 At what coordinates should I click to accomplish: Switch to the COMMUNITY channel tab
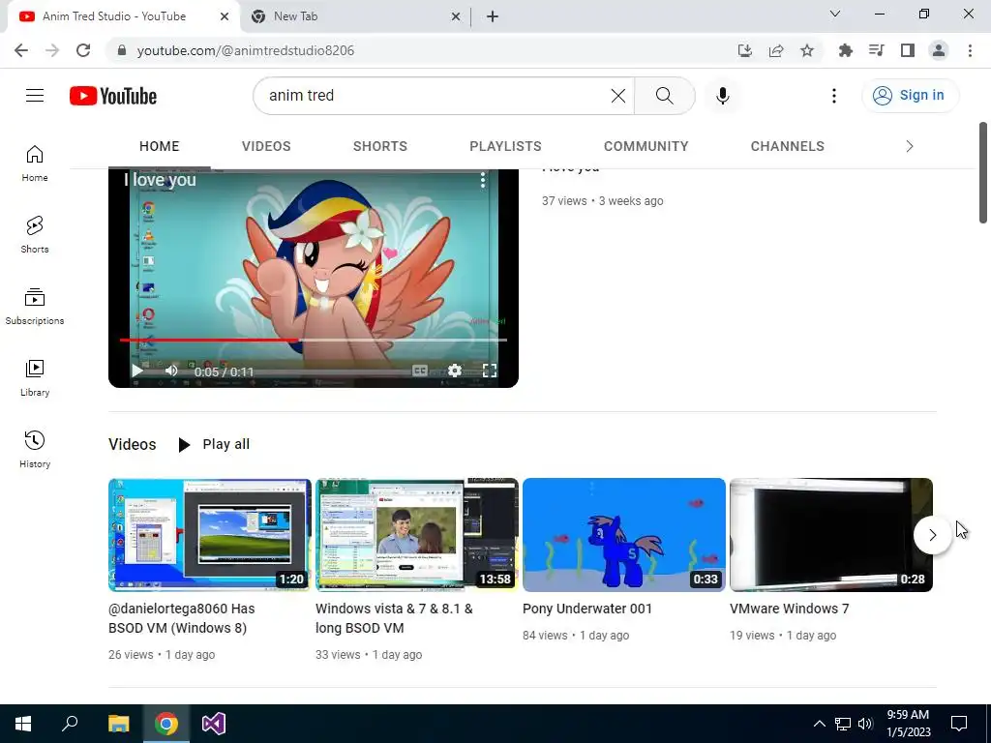tap(646, 146)
